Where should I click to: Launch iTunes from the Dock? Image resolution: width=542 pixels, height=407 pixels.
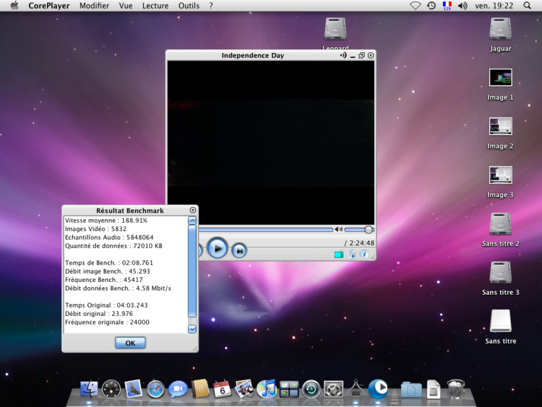click(x=267, y=389)
